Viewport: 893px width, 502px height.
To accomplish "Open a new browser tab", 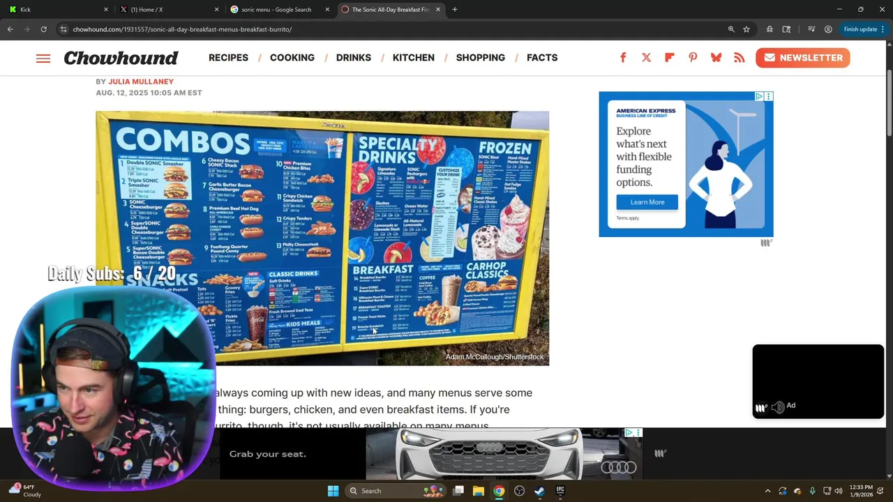I will (455, 10).
